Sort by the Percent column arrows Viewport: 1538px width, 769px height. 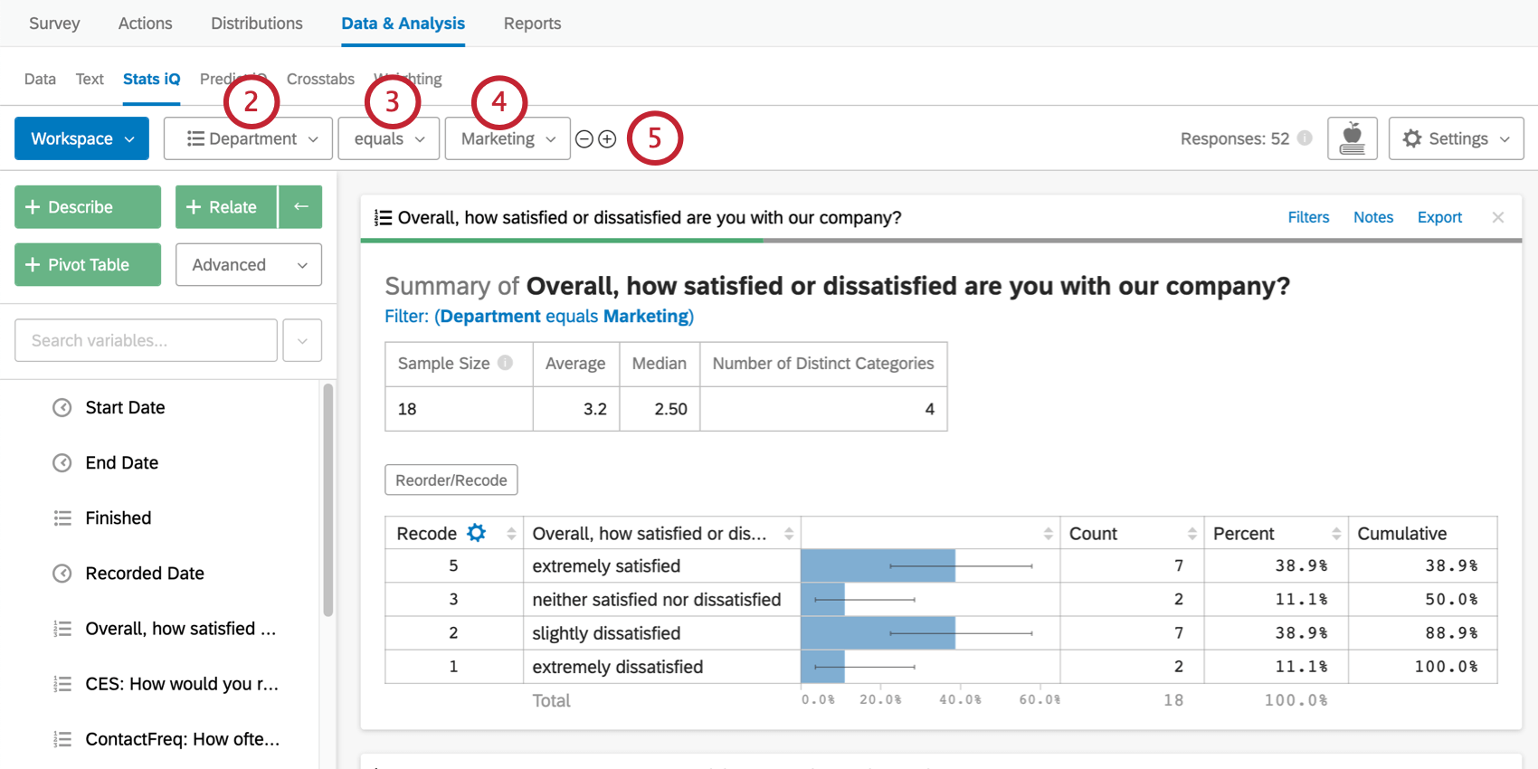click(x=1335, y=534)
